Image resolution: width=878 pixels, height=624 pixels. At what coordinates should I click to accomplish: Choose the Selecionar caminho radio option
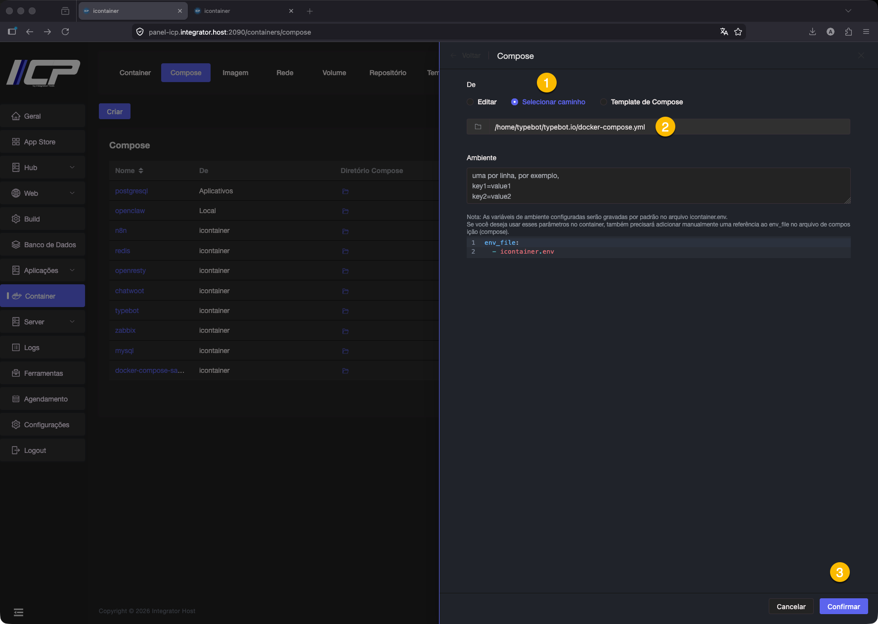(515, 102)
